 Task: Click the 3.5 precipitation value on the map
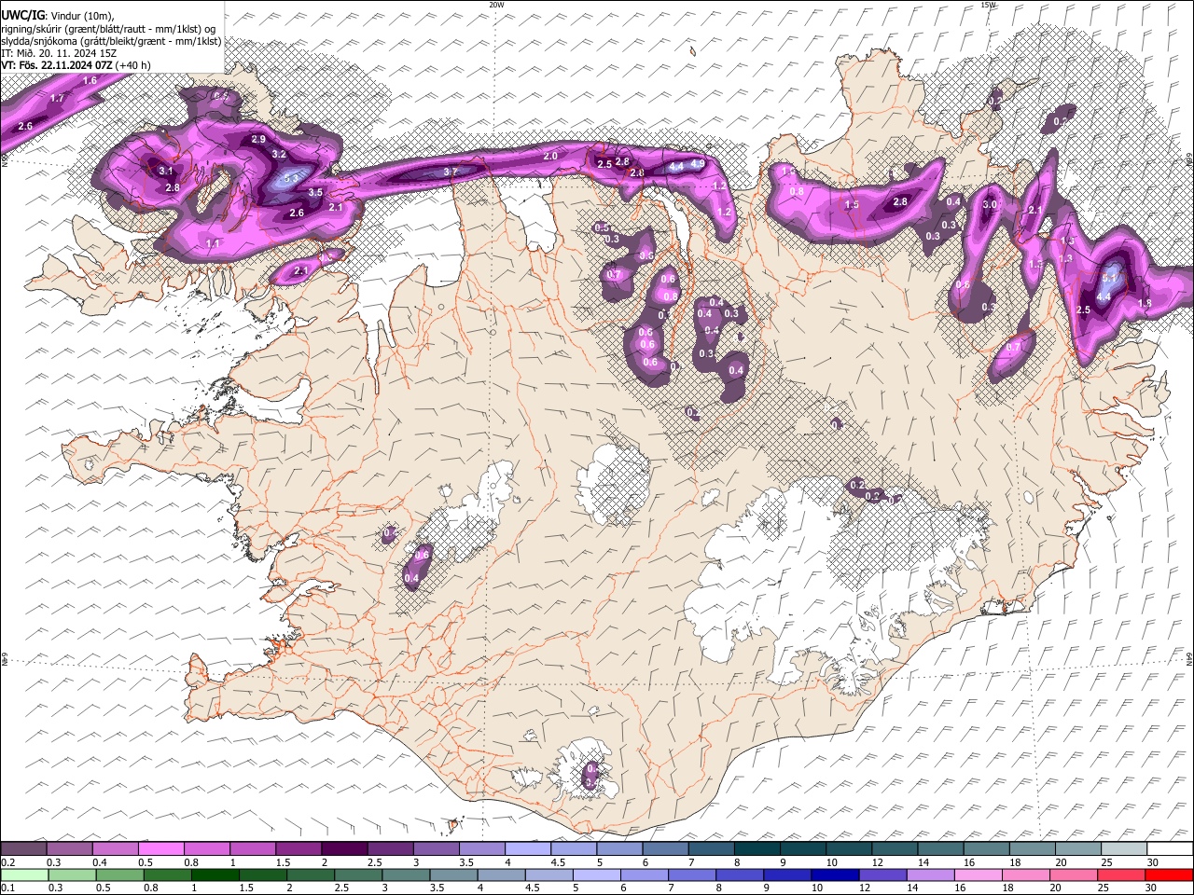315,193
